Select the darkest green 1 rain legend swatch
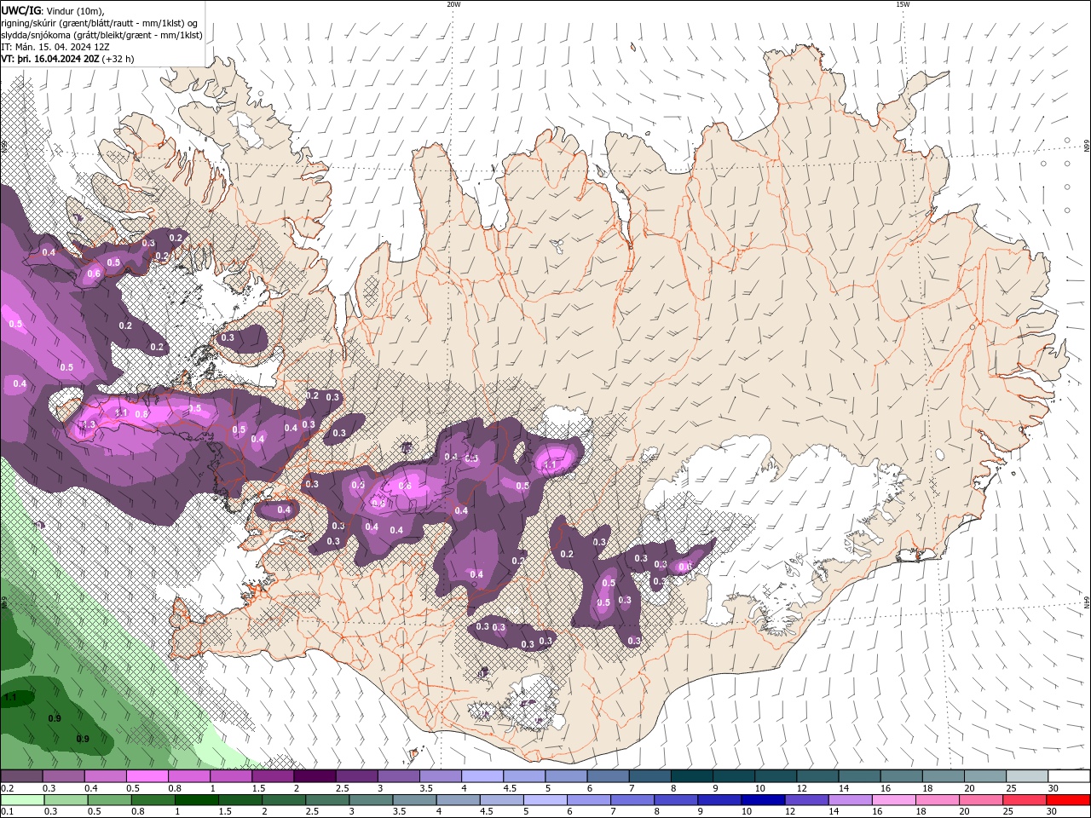 [x=197, y=799]
